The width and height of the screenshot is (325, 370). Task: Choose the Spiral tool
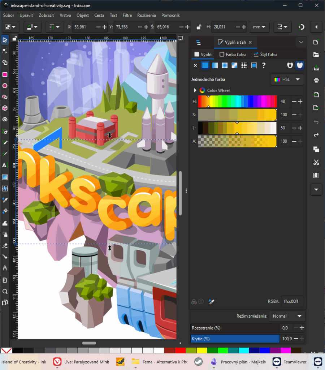(x=5, y=119)
